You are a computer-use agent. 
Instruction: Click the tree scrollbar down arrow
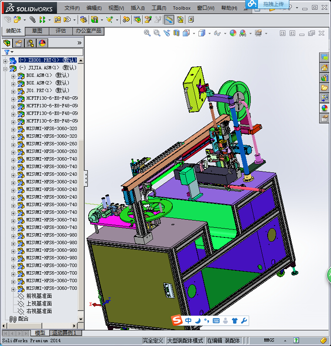pos(81,319)
